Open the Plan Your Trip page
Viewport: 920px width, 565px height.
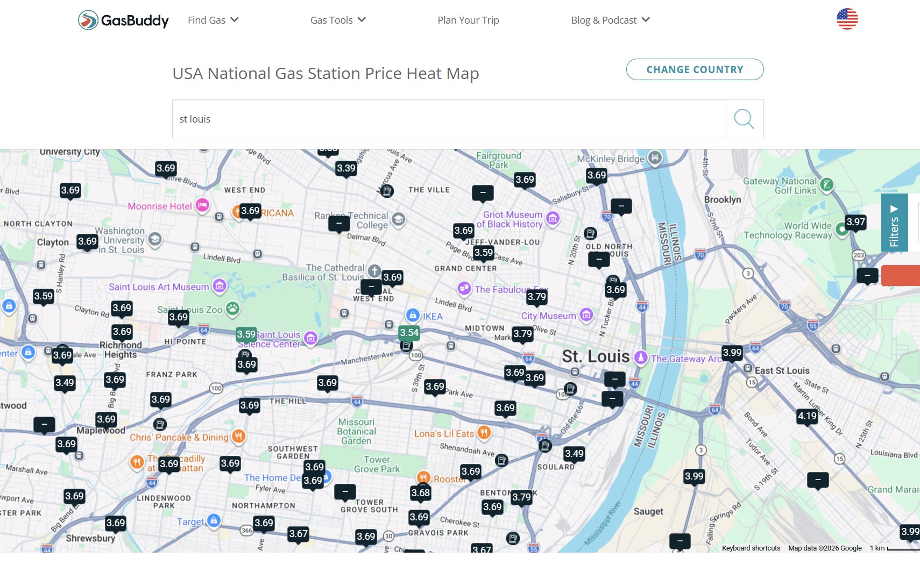468,20
